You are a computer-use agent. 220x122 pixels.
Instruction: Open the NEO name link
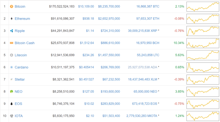[x=19, y=91]
